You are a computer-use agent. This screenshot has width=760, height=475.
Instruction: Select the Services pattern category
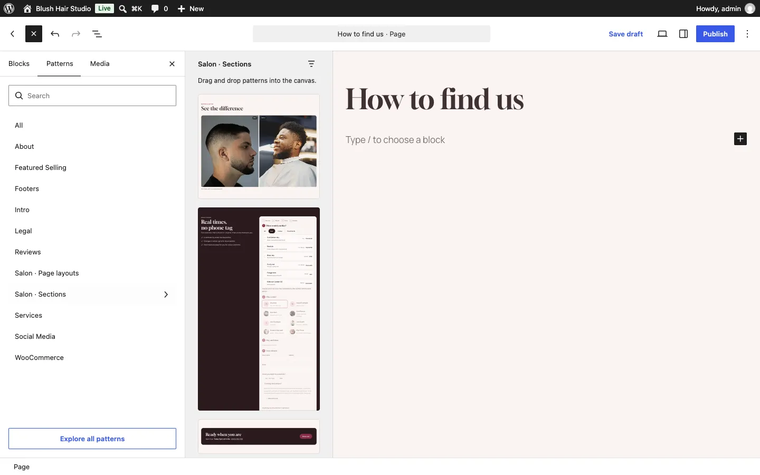(92, 315)
